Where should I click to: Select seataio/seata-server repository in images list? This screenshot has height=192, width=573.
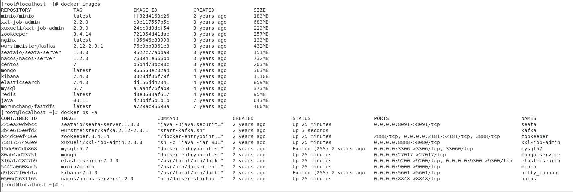(x=31, y=52)
